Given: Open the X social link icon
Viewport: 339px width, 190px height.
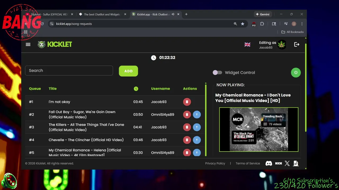Looking at the screenshot, I should click(x=287, y=163).
